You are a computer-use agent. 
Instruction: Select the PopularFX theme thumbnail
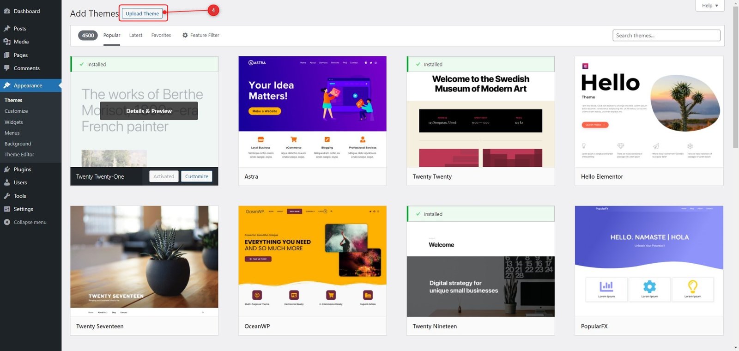coord(649,261)
